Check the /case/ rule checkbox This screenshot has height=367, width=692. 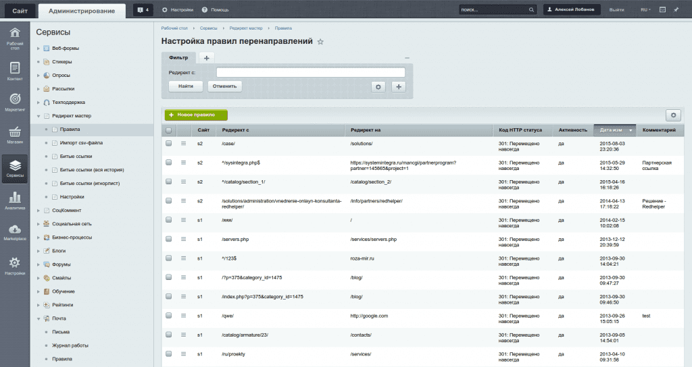click(168, 143)
